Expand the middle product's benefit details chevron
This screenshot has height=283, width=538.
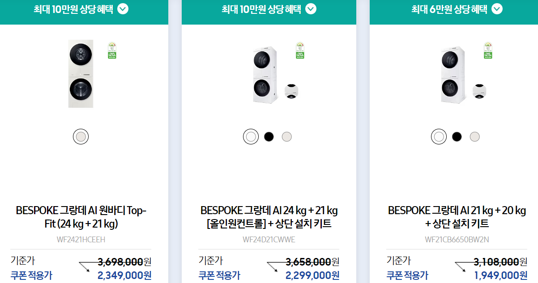(312, 9)
